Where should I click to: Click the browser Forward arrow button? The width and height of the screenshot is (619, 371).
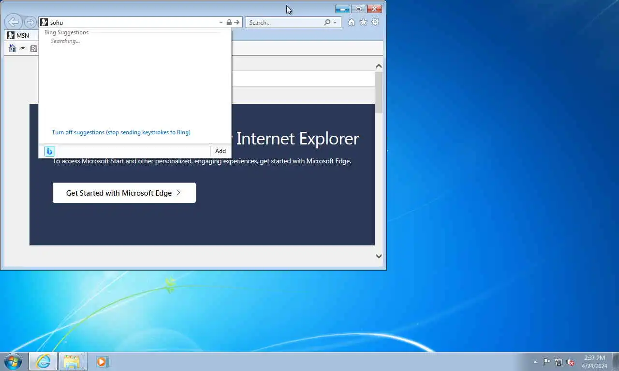point(30,22)
